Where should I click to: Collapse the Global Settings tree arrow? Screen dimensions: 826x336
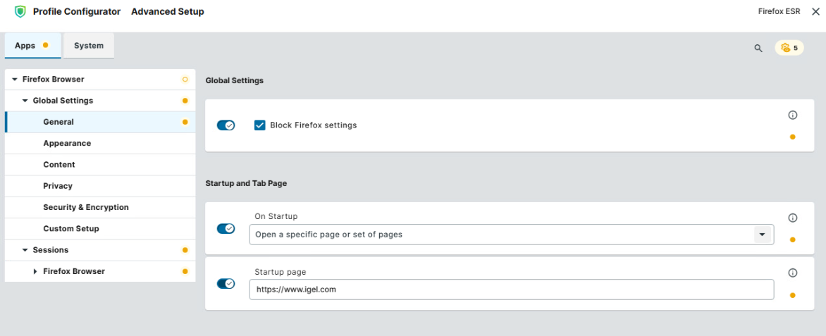point(25,101)
